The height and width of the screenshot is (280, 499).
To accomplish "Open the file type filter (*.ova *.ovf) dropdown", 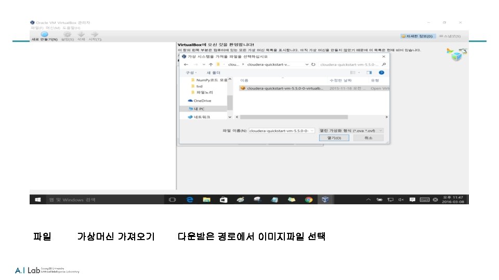I will [351, 131].
